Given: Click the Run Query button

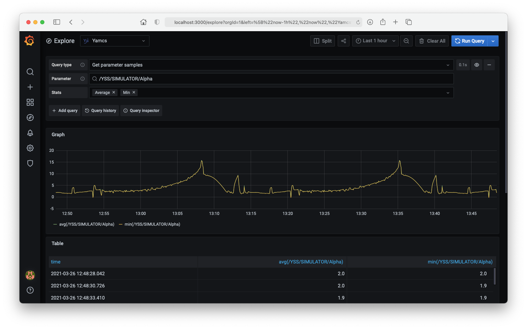Looking at the screenshot, I should (469, 41).
